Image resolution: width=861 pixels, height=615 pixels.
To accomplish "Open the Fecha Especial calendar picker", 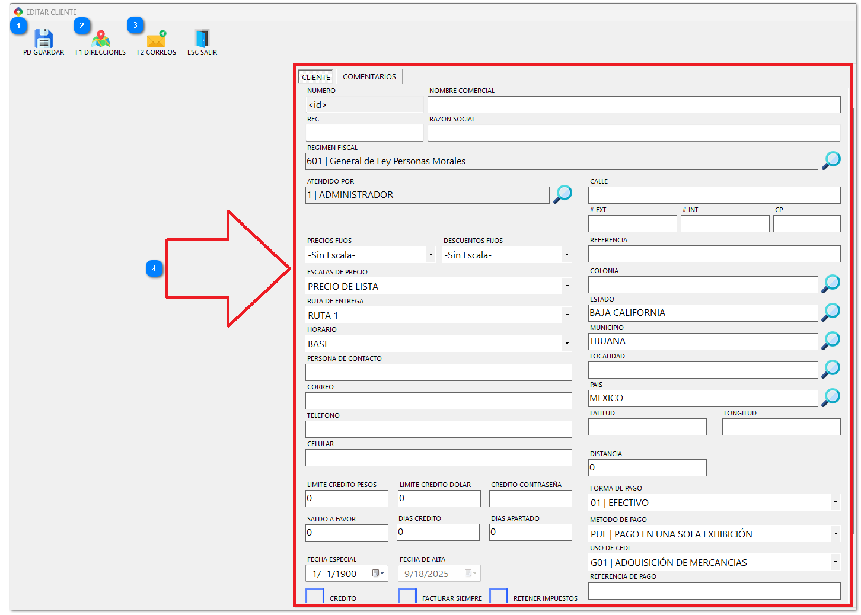I will (x=378, y=574).
